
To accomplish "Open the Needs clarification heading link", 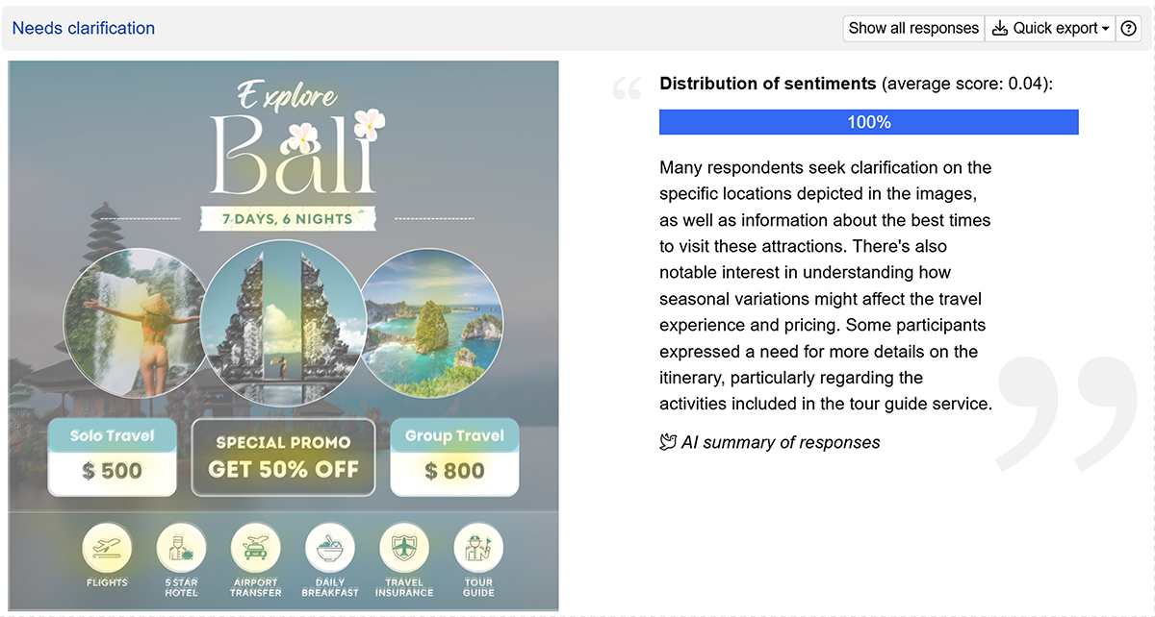I will (x=84, y=28).
